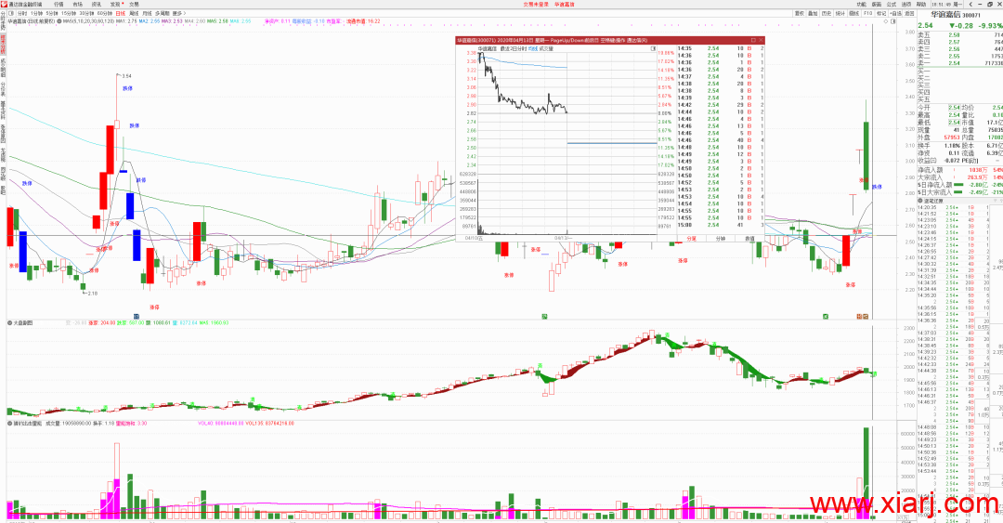1003x523 pixels.
Task: Switch to 30分钟 period tab
Action: (86, 13)
